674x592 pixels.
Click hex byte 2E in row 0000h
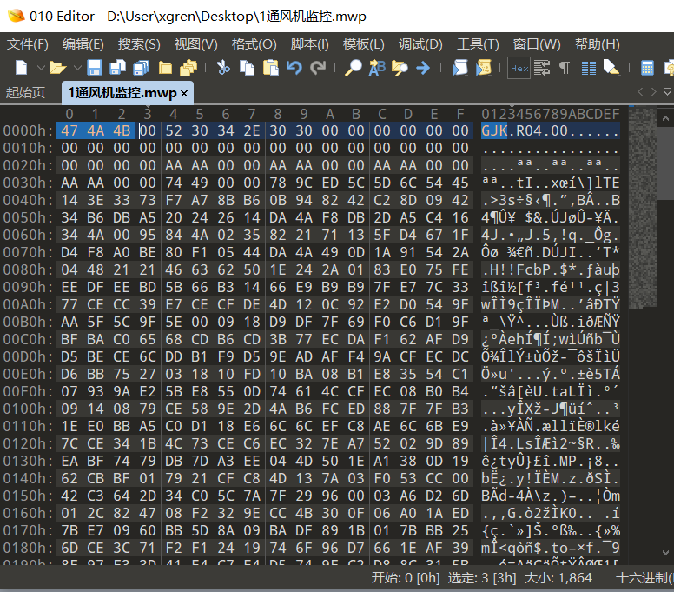tap(252, 130)
